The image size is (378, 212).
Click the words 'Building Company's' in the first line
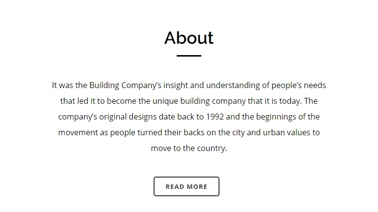(126, 85)
